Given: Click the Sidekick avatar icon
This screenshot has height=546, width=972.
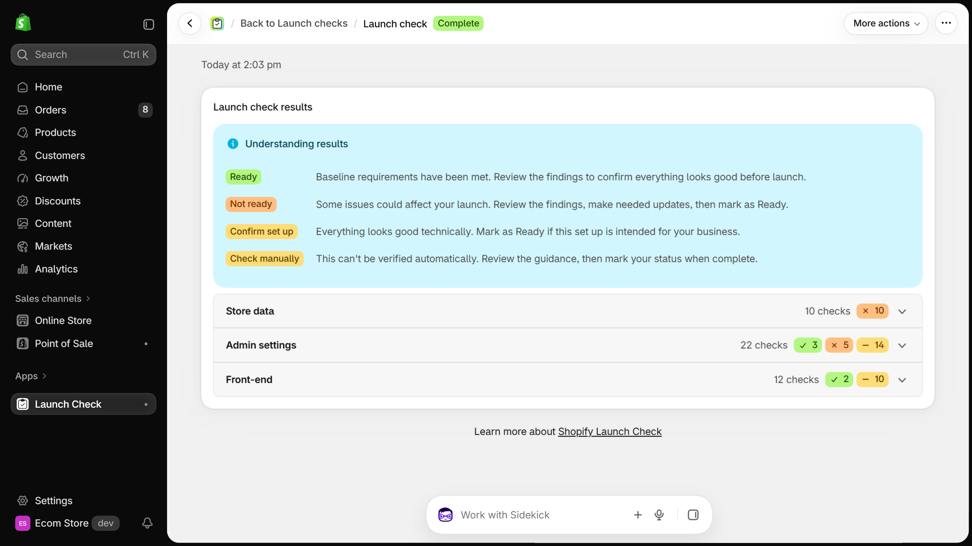Looking at the screenshot, I should click(445, 515).
